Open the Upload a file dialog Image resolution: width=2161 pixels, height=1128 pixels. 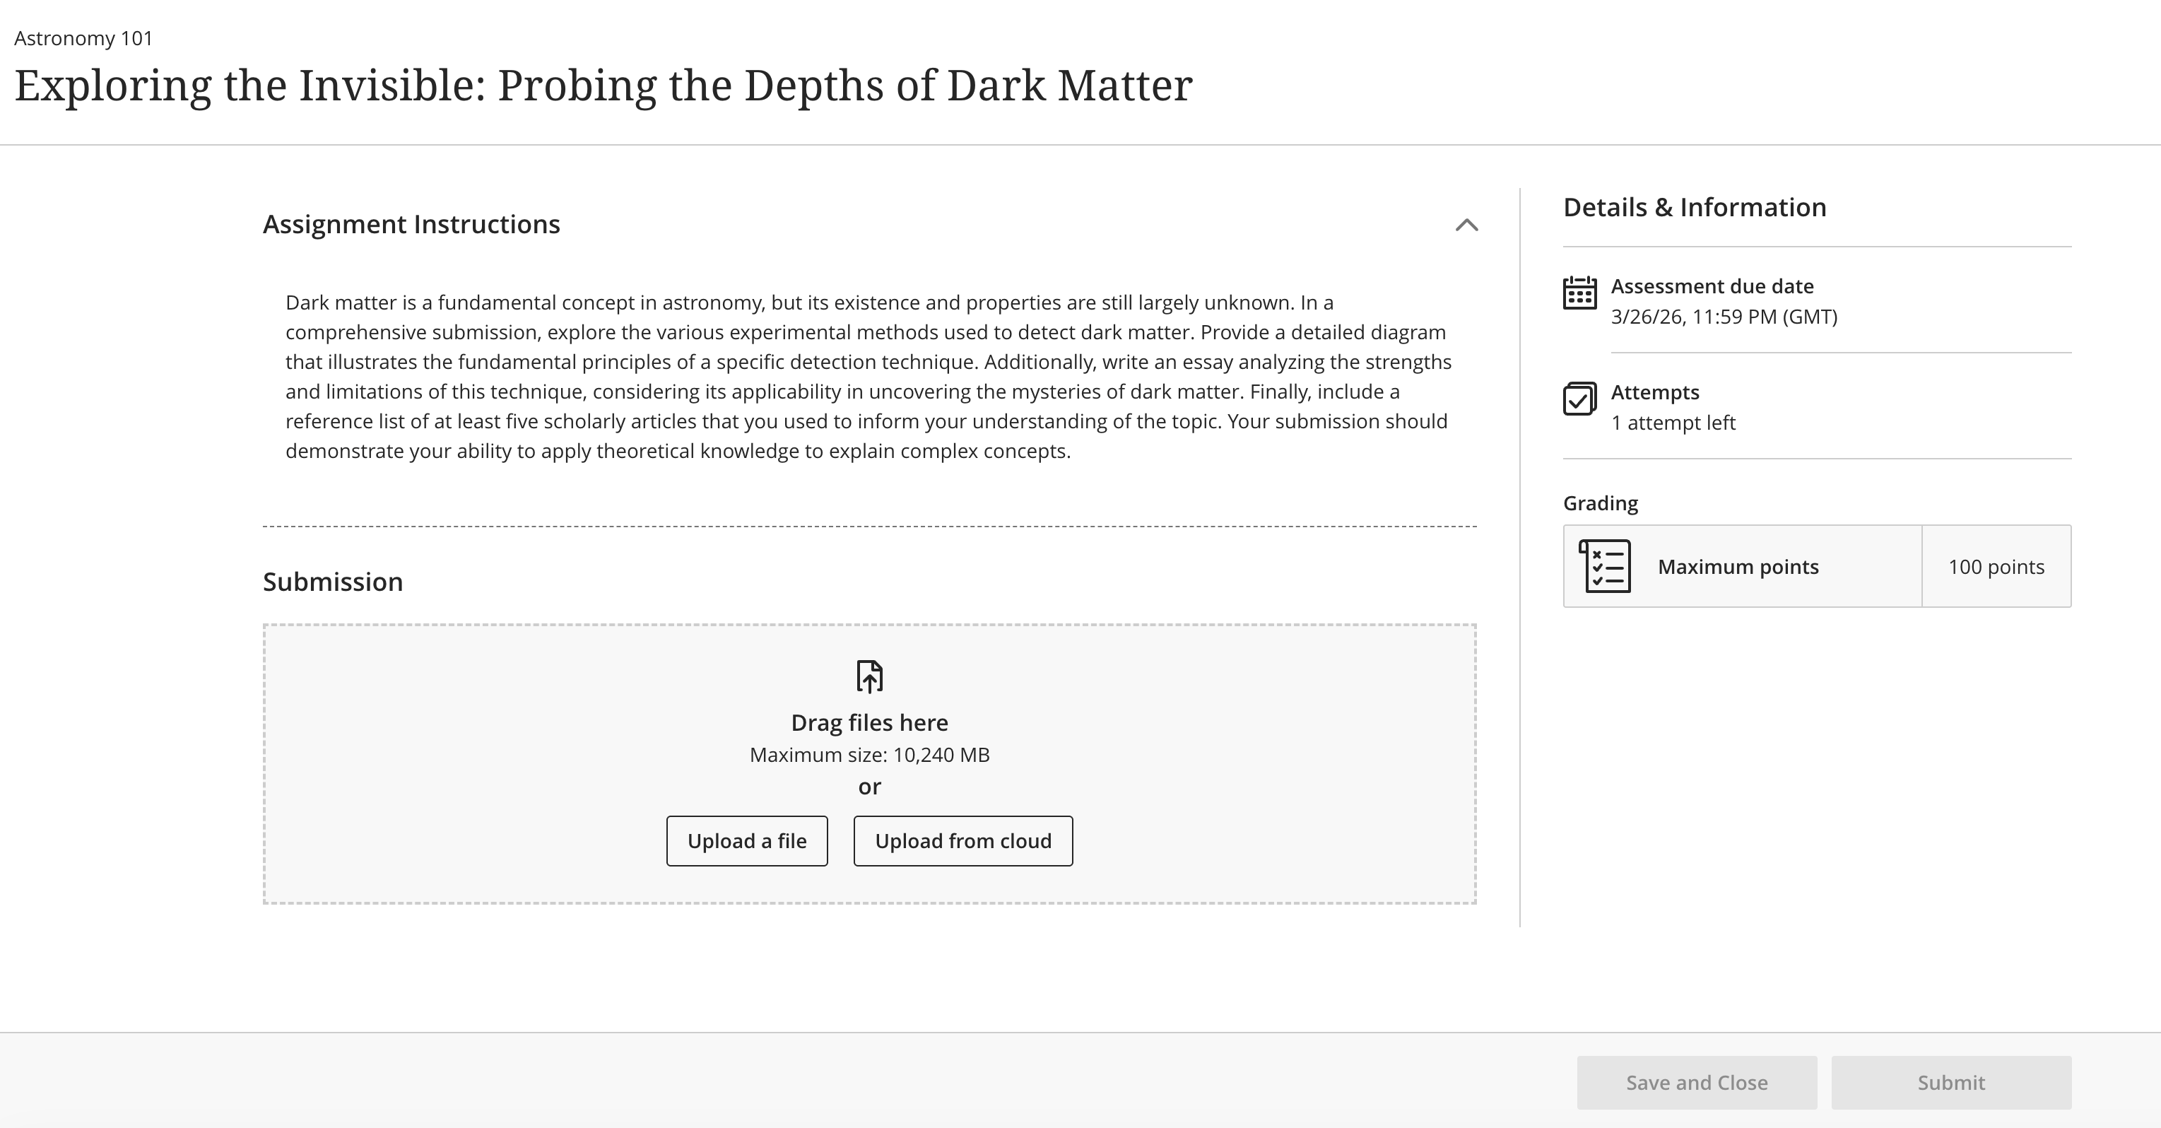point(747,840)
